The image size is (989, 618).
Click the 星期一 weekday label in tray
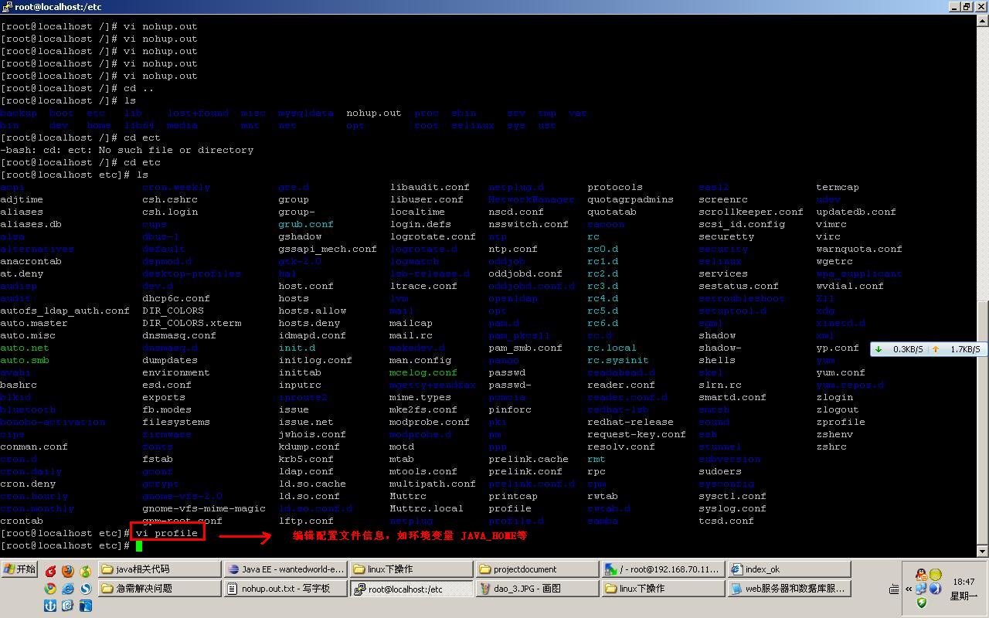964,596
